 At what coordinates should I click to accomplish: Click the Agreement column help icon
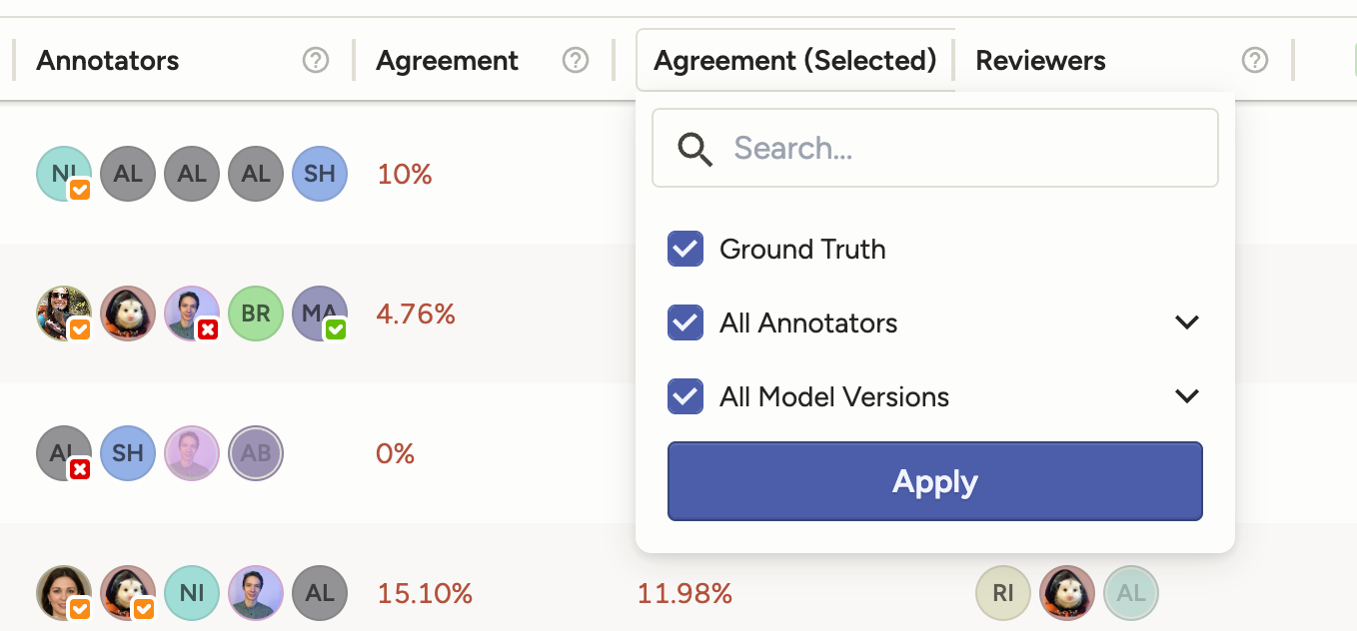click(x=576, y=61)
